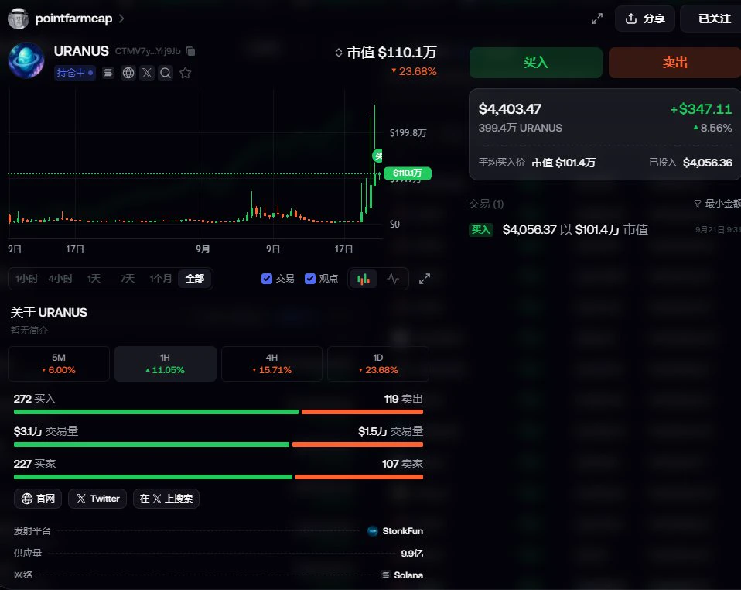
Task: Open the Solana network icon beside 持仓中
Action: coord(108,73)
